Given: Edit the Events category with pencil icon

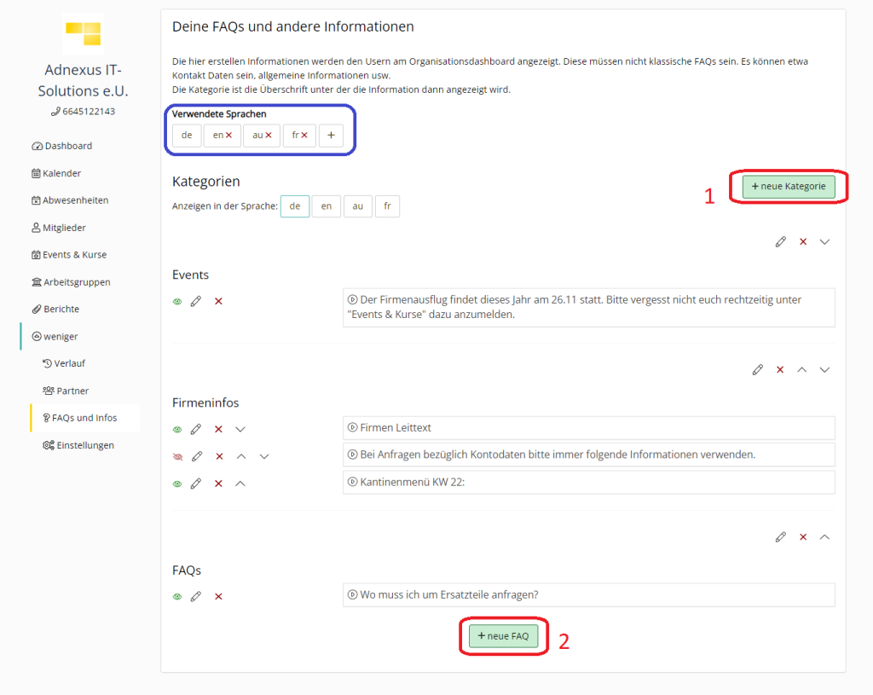Looking at the screenshot, I should pos(781,241).
